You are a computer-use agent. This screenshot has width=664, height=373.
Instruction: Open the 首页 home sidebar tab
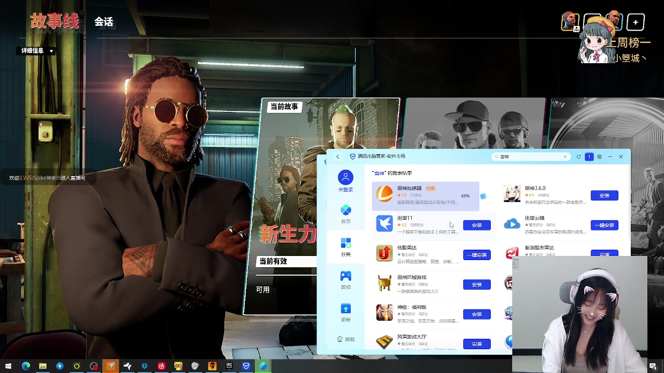345,214
